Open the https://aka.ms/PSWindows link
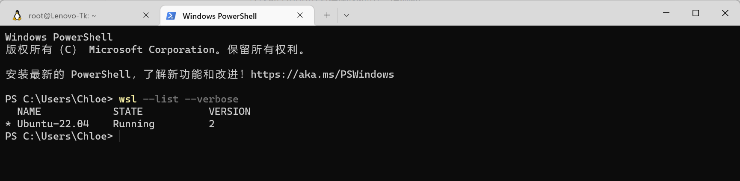The width and height of the screenshot is (740, 181). coord(322,74)
